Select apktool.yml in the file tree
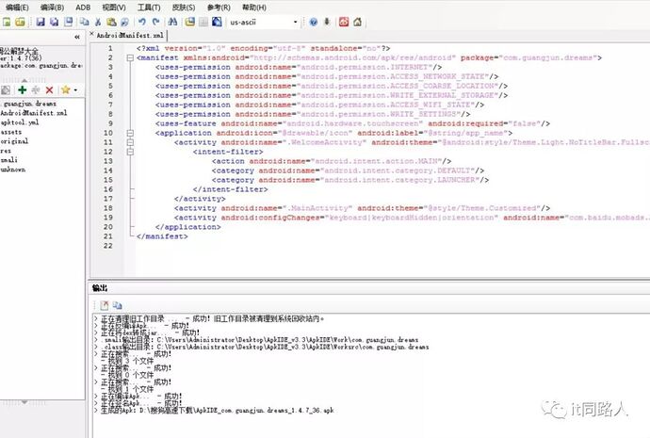 (19, 122)
